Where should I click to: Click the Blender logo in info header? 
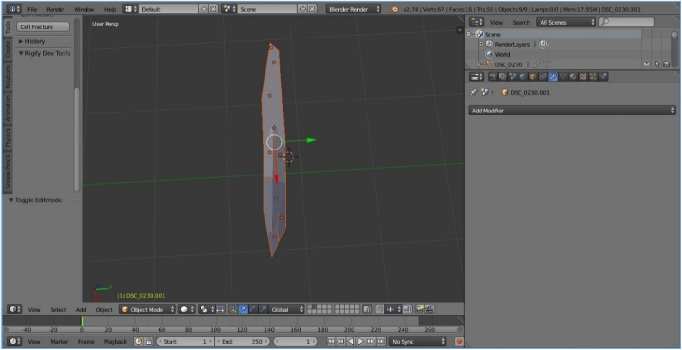pyautogui.click(x=394, y=9)
